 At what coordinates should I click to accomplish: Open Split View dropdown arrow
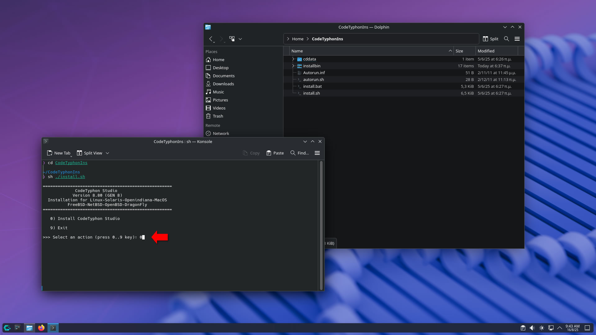(x=107, y=153)
